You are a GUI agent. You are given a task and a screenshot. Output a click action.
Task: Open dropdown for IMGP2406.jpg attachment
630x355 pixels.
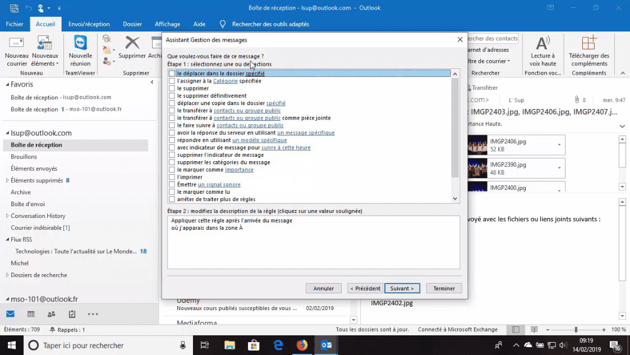(559, 145)
